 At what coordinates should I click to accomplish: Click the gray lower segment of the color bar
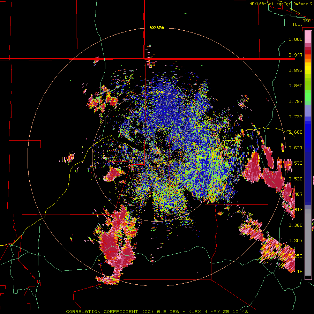point(308,242)
